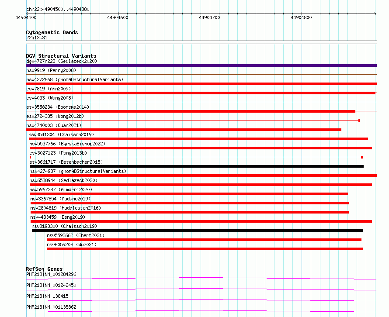This screenshot has height=317, width=389.
Task: Select the DGV Structural Variants track heading
Action: coord(61,56)
